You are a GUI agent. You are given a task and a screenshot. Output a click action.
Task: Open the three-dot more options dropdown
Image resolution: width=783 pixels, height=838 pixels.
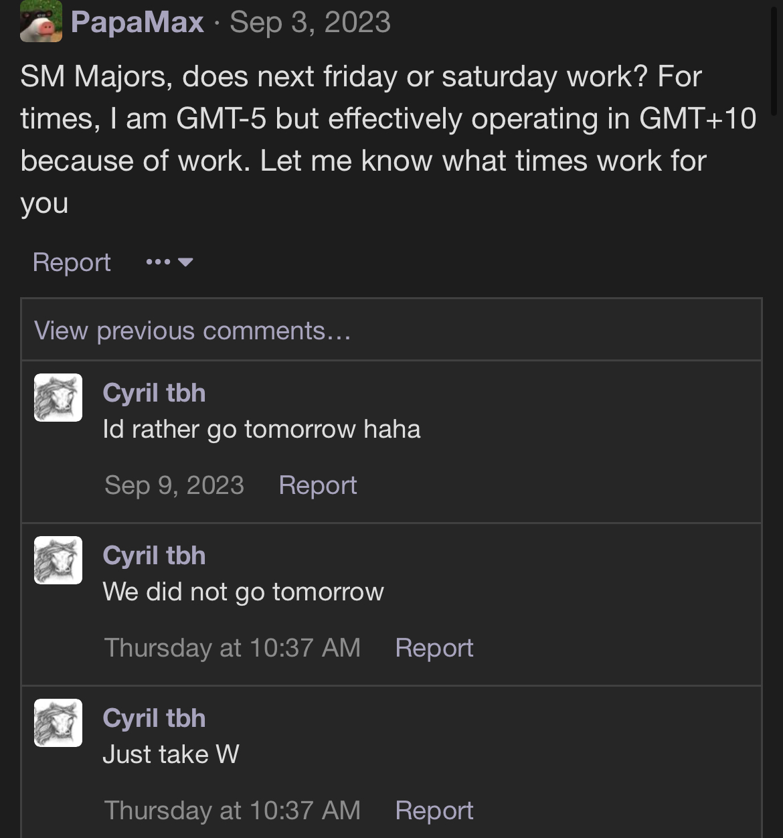click(169, 262)
